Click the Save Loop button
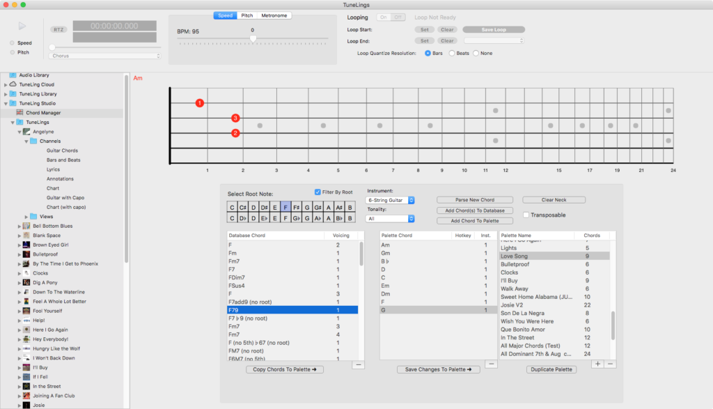713x409 pixels. 494,29
